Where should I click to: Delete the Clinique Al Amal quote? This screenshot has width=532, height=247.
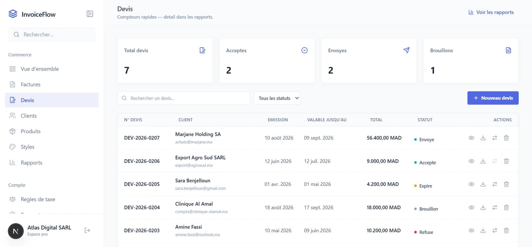point(506,207)
